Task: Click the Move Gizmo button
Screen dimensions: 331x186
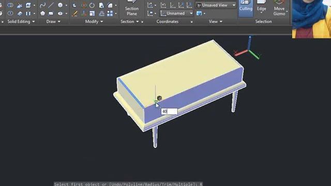Action: (x=279, y=8)
